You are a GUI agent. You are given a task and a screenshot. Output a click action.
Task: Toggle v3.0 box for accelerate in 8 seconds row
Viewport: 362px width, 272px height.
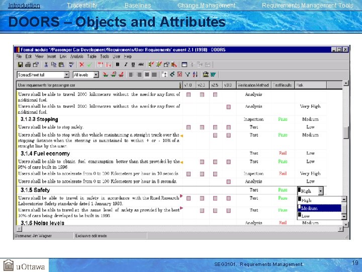click(229, 181)
